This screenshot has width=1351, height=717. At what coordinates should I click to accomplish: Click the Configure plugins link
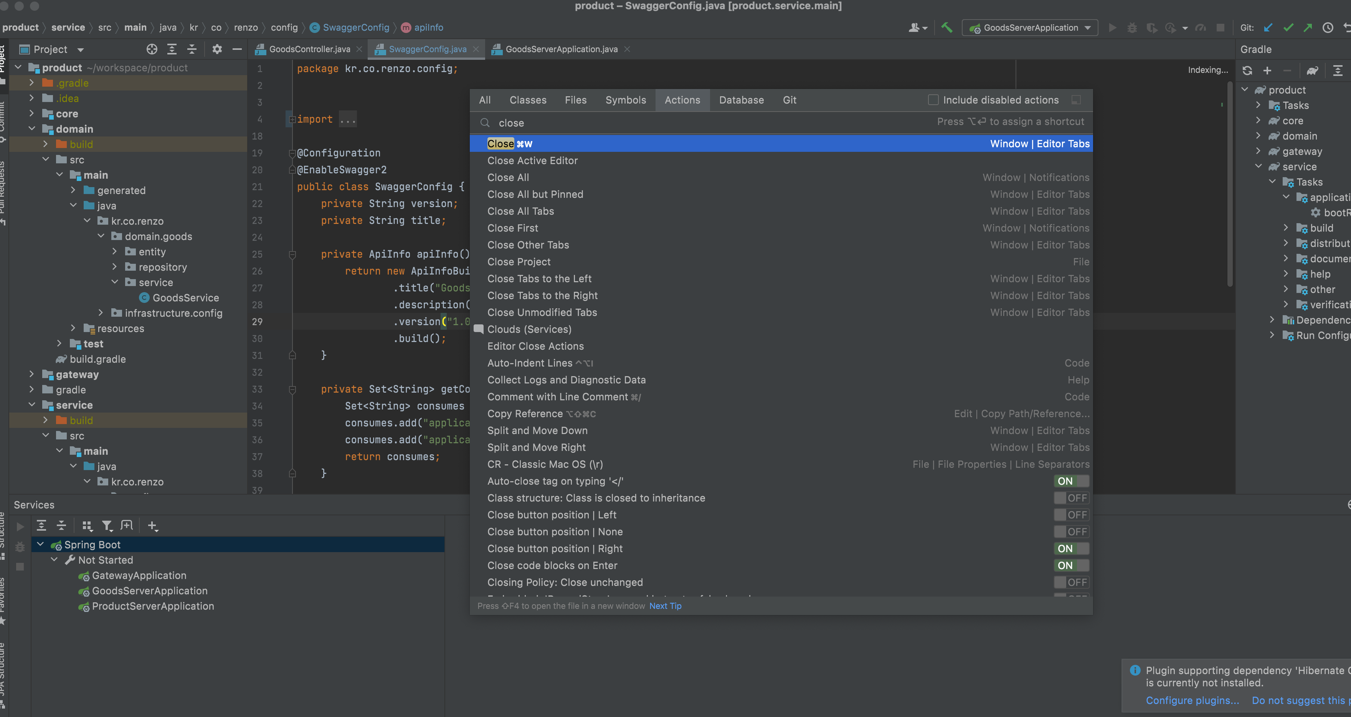tap(1192, 700)
